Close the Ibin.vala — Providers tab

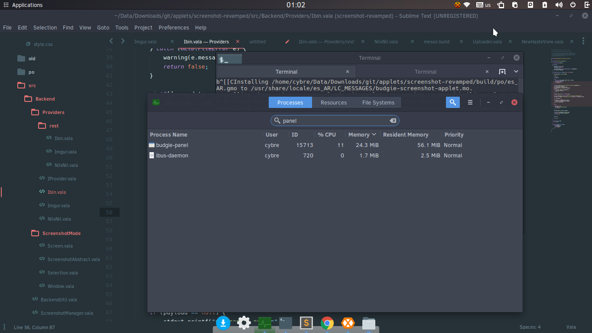tap(237, 42)
